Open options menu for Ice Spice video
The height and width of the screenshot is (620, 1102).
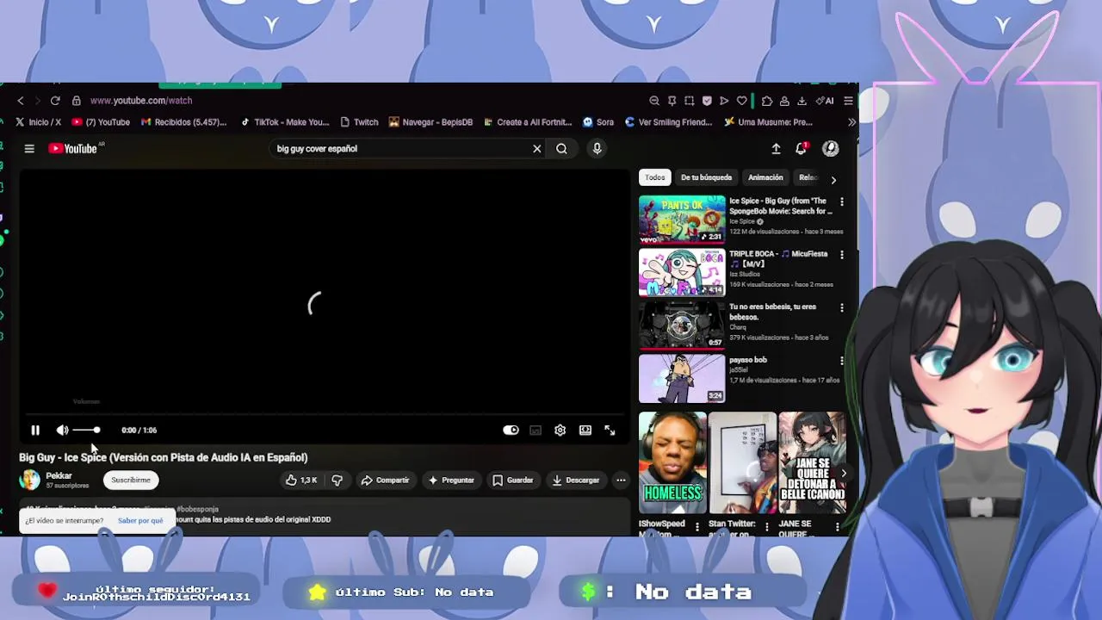[x=842, y=201]
